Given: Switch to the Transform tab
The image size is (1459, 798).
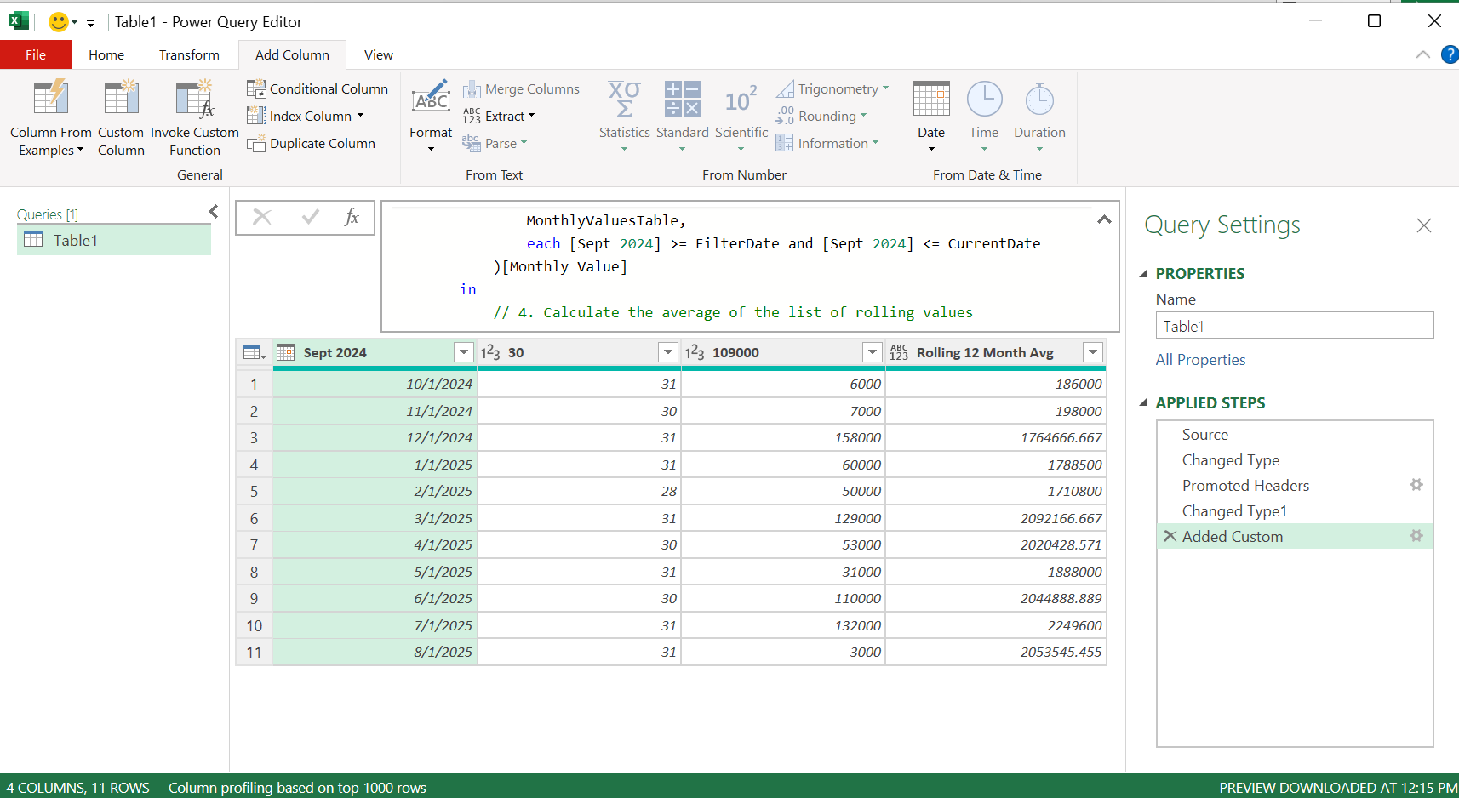Looking at the screenshot, I should [x=189, y=54].
